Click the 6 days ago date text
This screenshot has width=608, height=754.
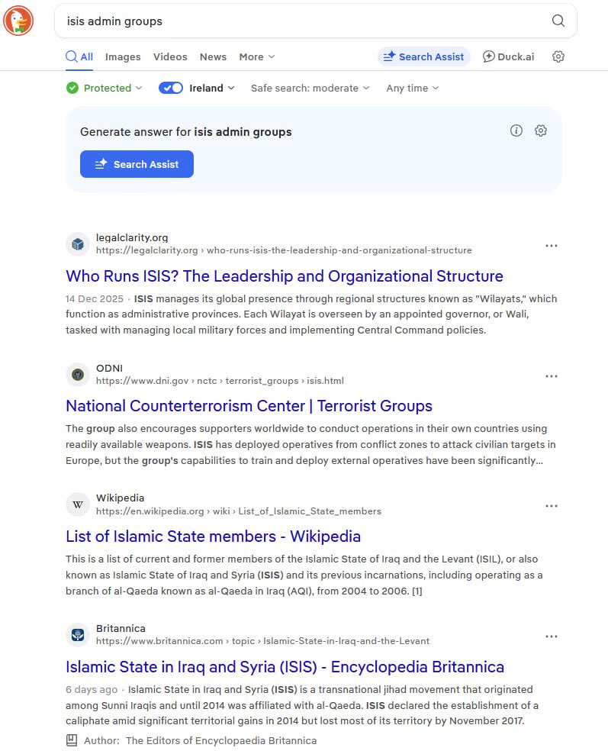92,690
